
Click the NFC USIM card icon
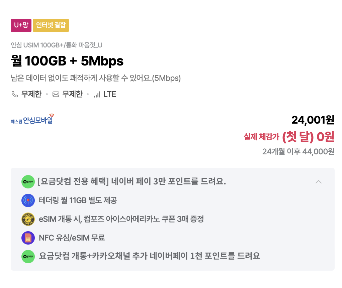[x=28, y=238]
